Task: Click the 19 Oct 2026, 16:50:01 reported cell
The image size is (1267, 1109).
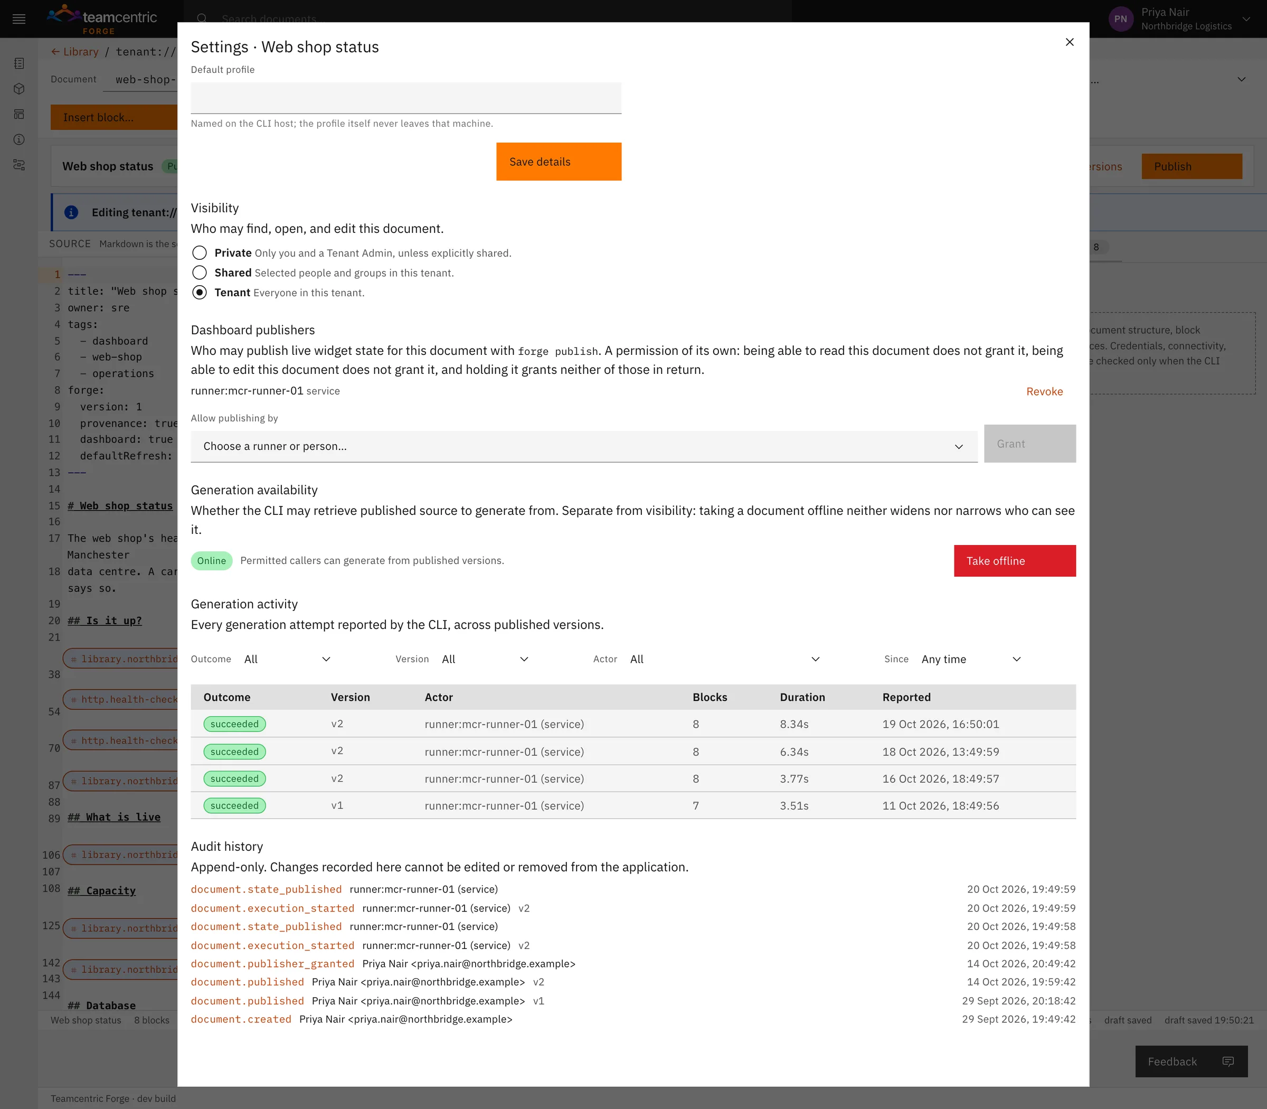Action: pyautogui.click(x=940, y=724)
